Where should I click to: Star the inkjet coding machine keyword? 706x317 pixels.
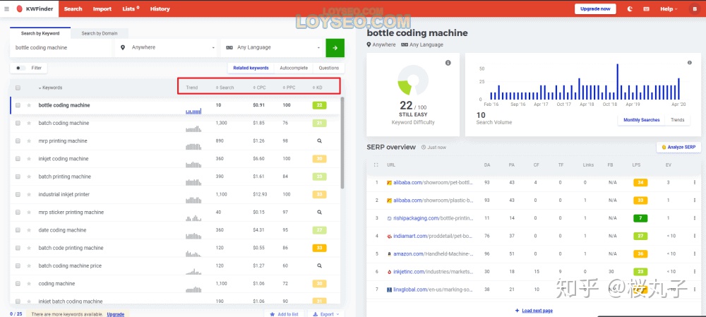coord(29,159)
